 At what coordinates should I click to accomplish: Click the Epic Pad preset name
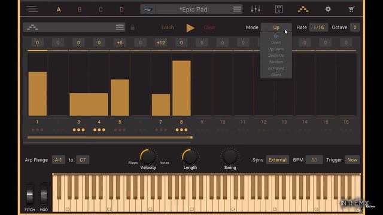point(193,10)
